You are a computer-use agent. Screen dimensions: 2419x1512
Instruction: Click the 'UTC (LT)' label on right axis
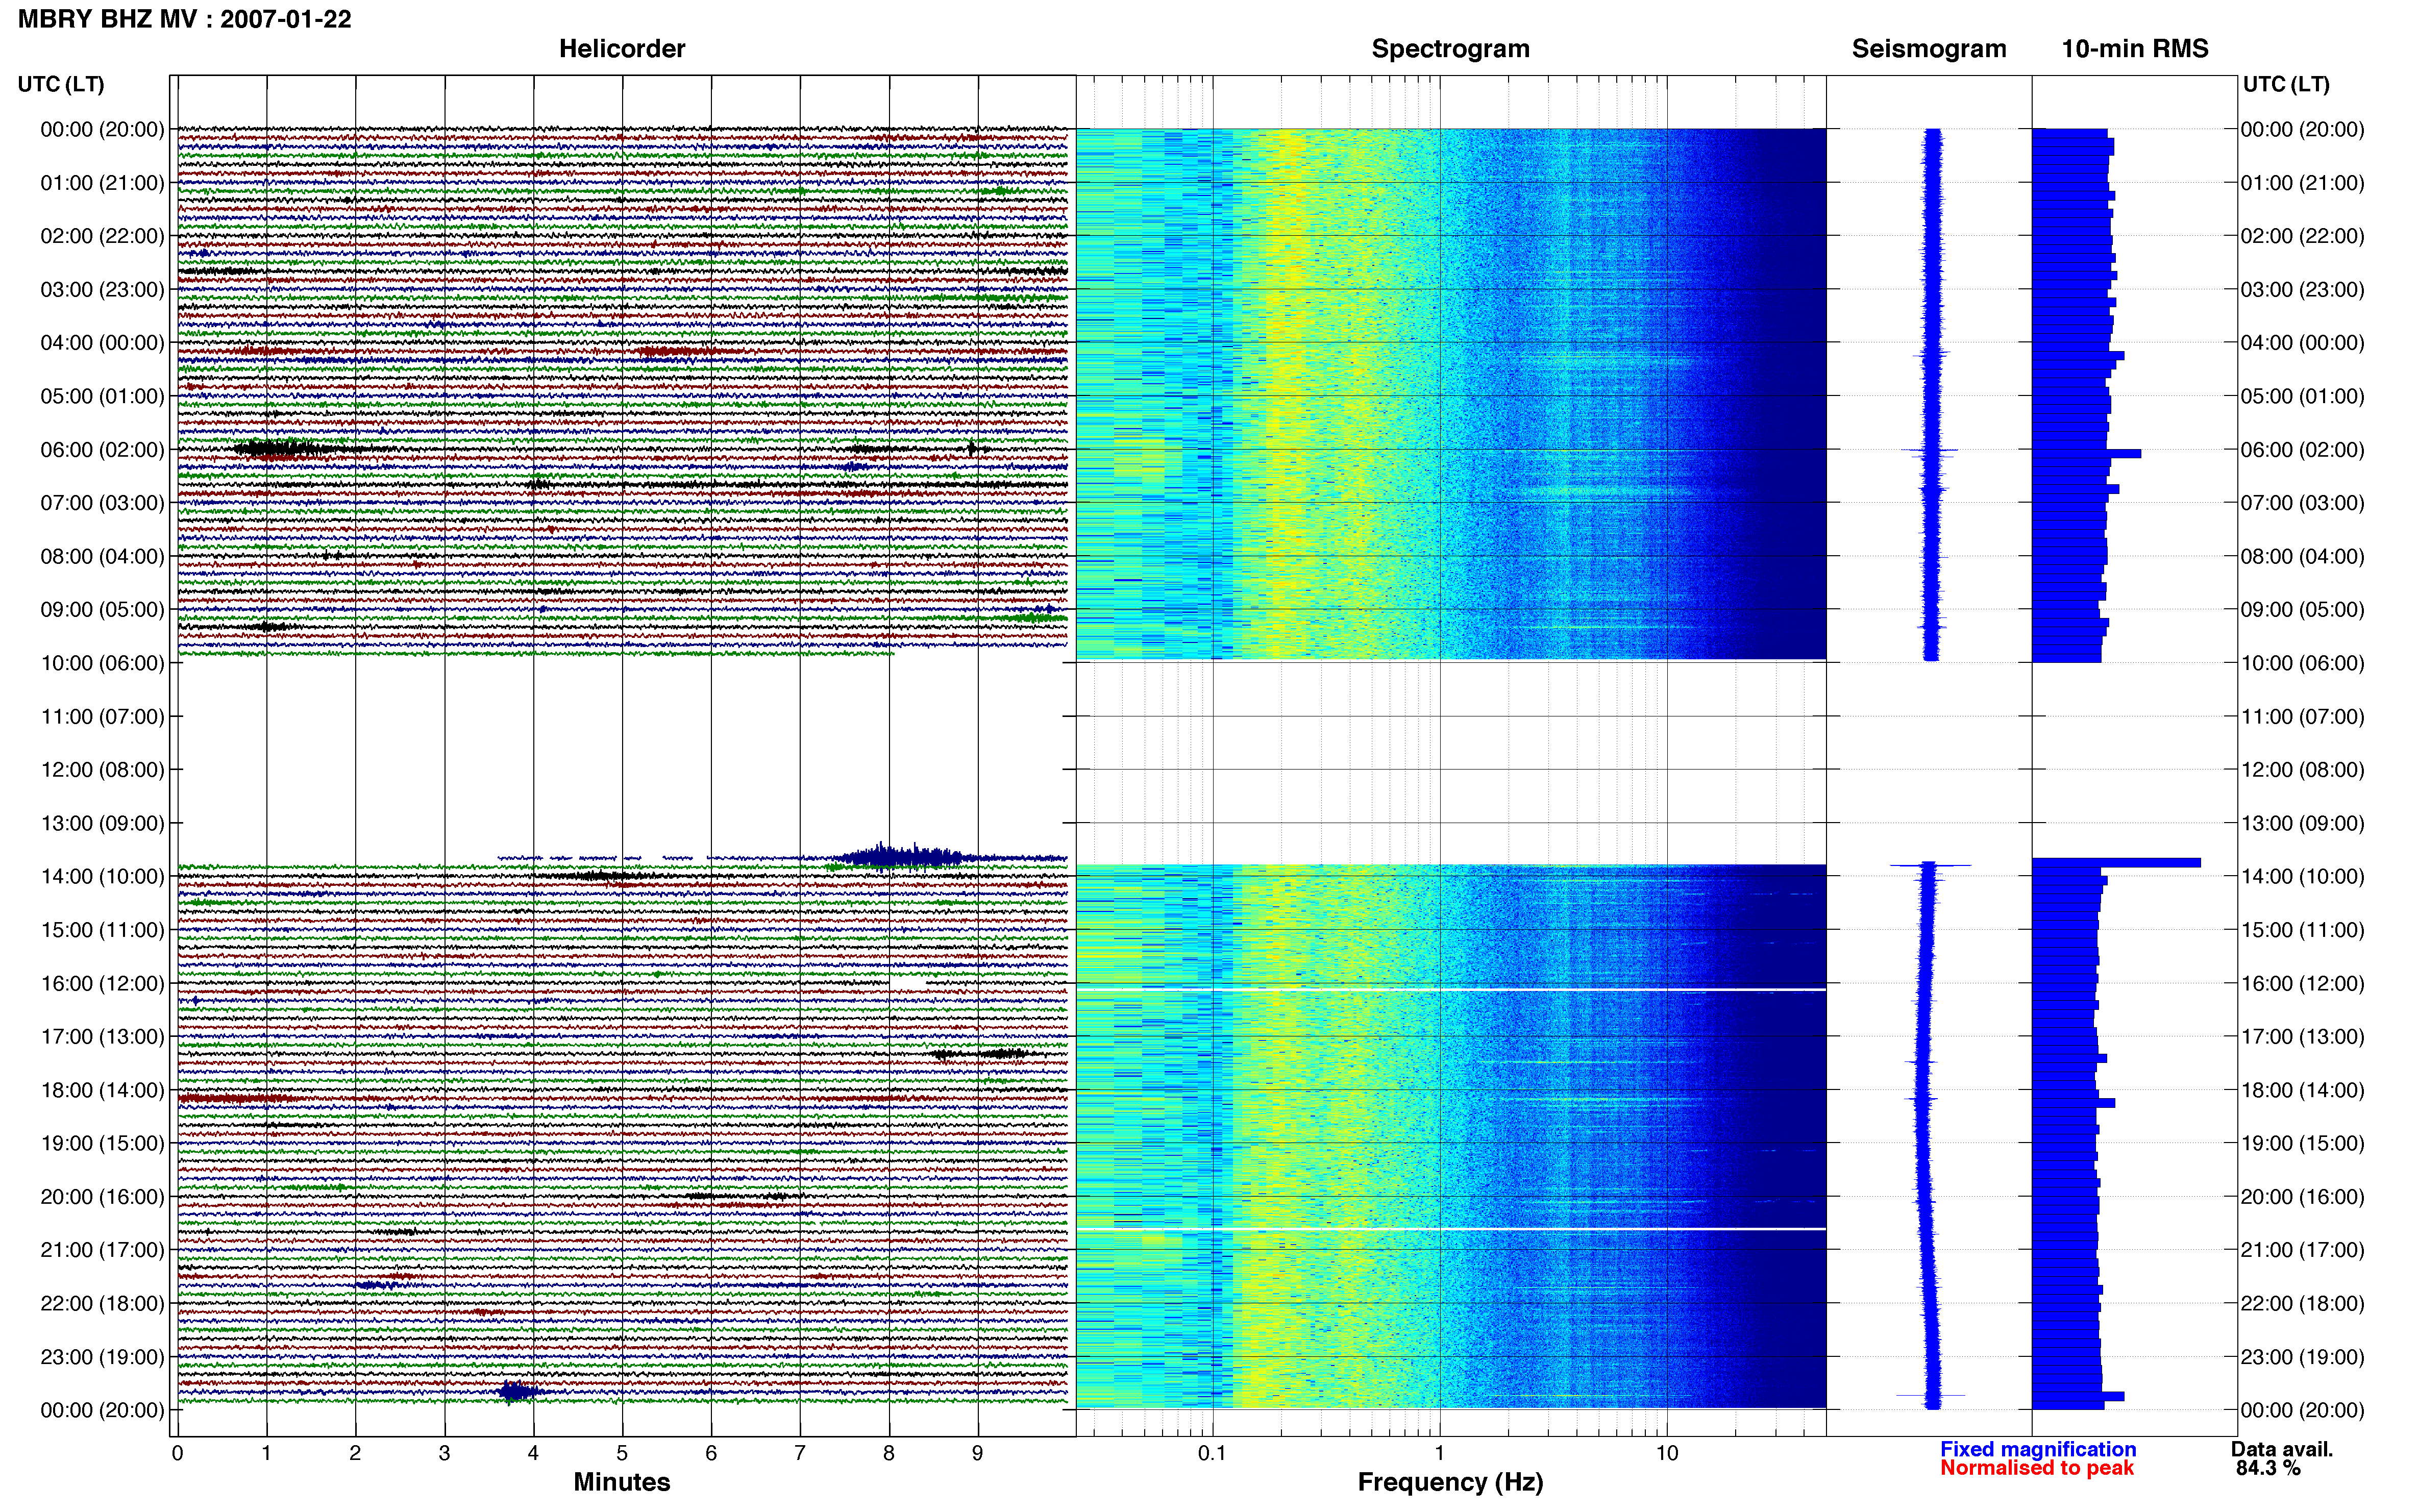[2286, 84]
